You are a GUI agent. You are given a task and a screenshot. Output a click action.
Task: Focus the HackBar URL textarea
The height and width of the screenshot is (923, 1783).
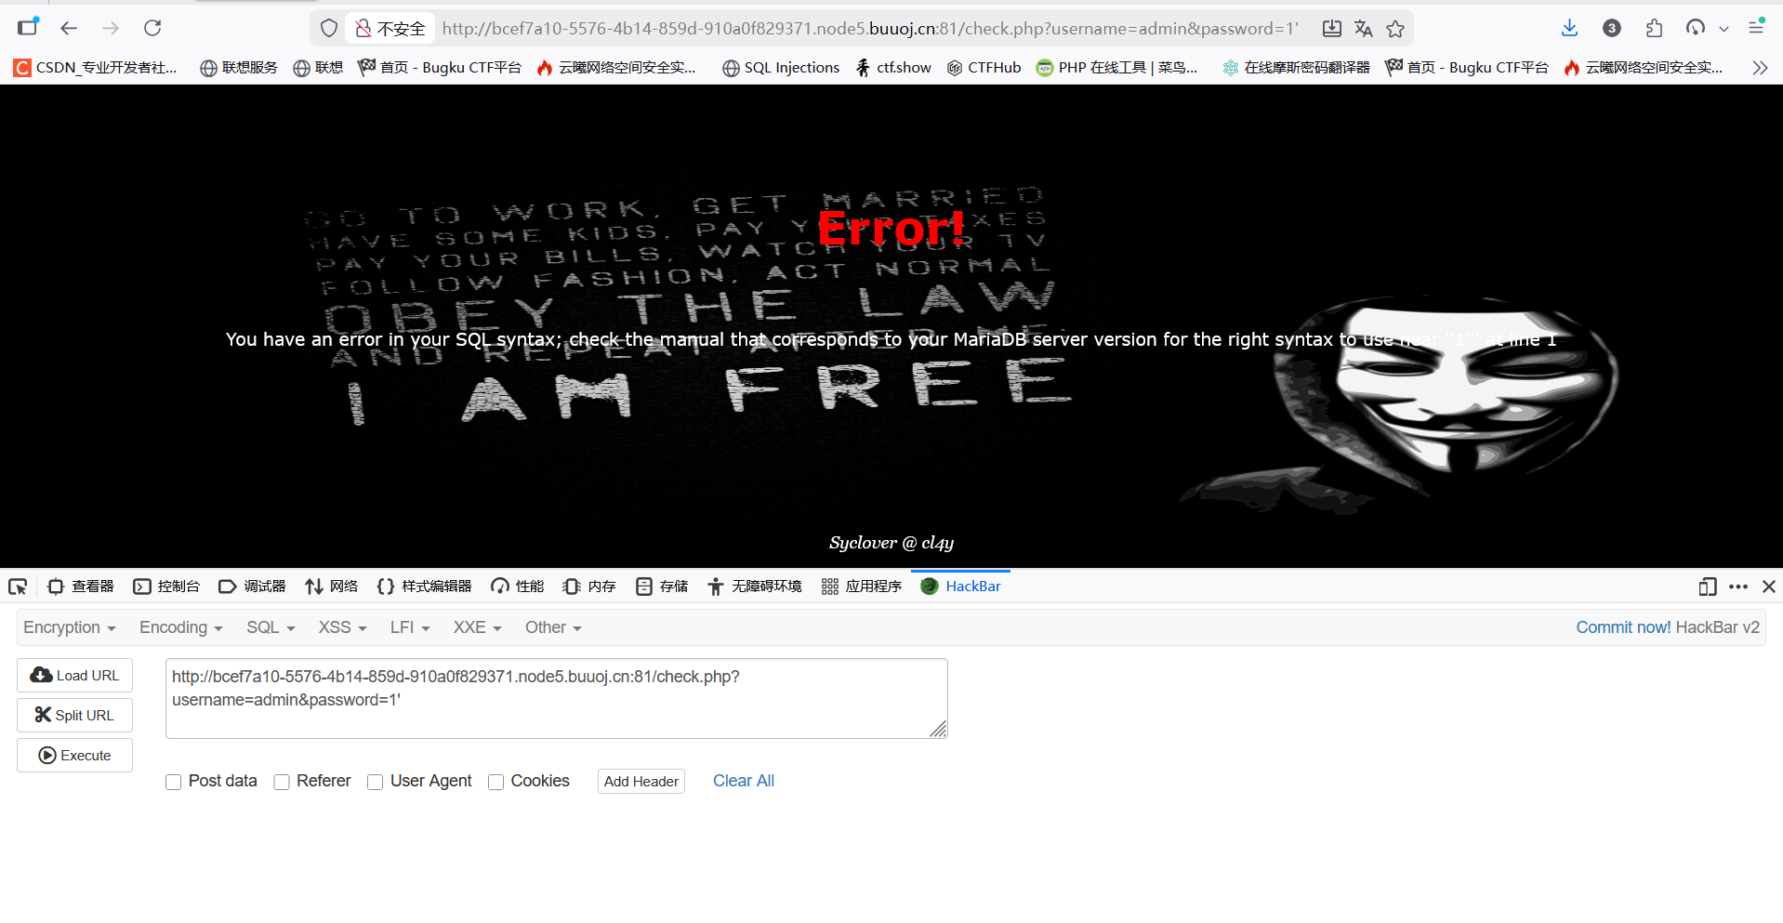557,699
